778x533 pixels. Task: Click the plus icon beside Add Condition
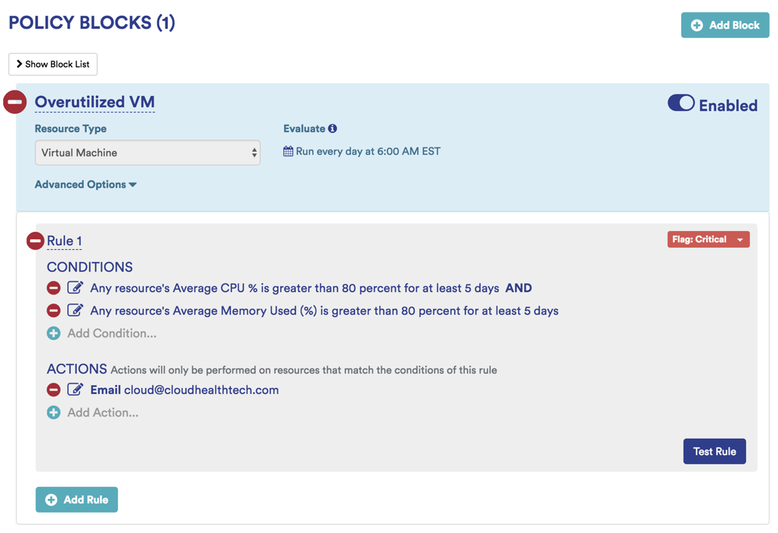click(x=54, y=333)
